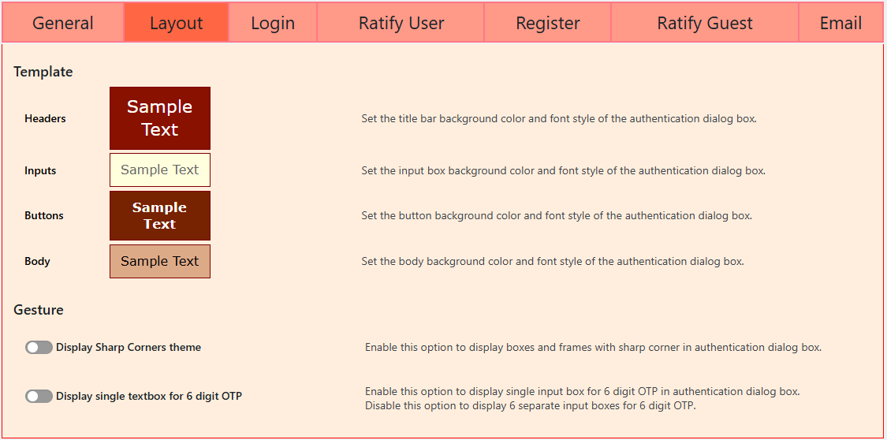Click the 'Display single textbox for 6 digit OTP' label
The width and height of the screenshot is (887, 440).
pos(149,397)
